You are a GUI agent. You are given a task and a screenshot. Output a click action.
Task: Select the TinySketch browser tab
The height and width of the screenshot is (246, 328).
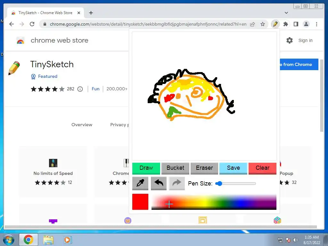(45, 13)
